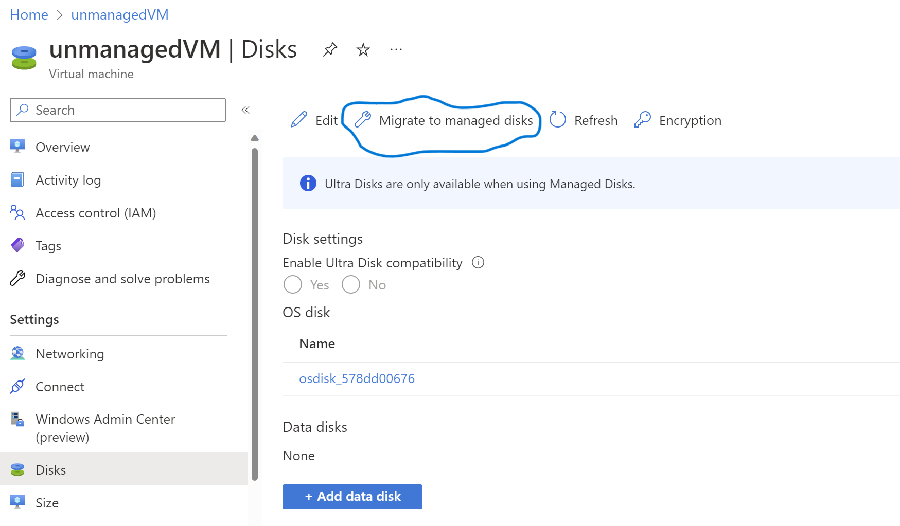Screen dimensions: 900x526
Task: Pin unmanagedVM to dashboard
Action: [330, 49]
